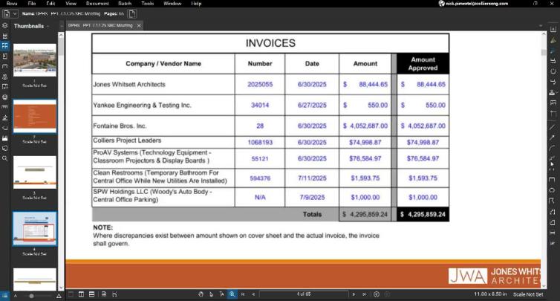This screenshot has height=301, width=560.
Task: Select the Arrow markup tool
Action: tap(553, 137)
